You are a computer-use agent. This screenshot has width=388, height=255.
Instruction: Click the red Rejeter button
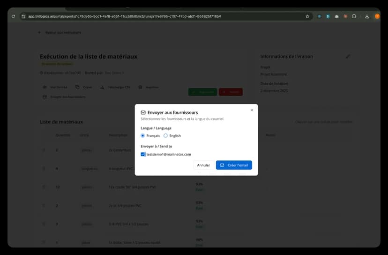(x=231, y=92)
